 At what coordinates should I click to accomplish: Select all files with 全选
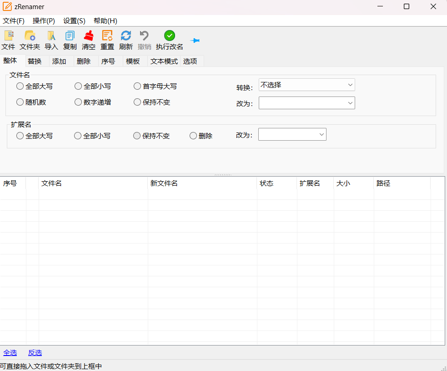[x=10, y=352]
